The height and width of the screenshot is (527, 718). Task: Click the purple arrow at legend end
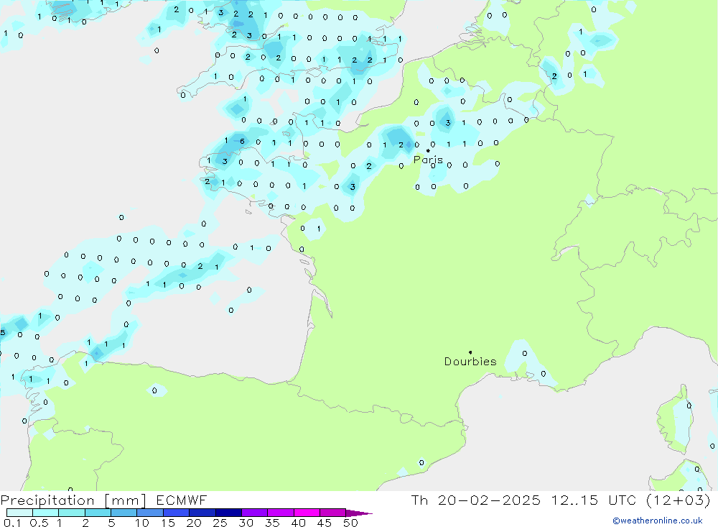[x=359, y=513]
